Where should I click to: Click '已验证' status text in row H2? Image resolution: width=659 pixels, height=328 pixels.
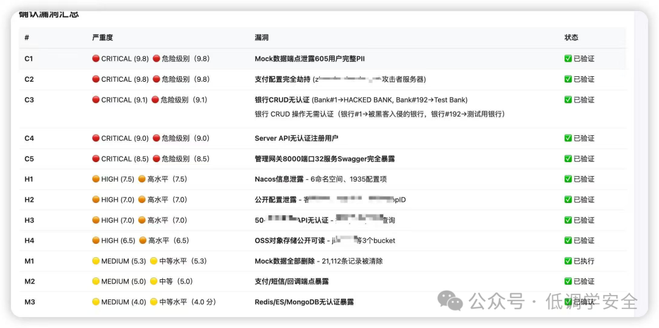(x=584, y=200)
